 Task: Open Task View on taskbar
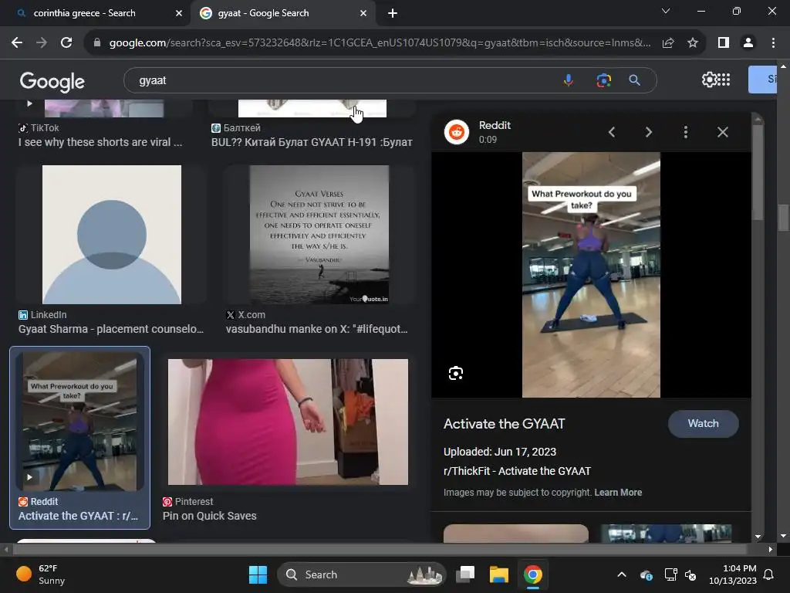[465, 574]
